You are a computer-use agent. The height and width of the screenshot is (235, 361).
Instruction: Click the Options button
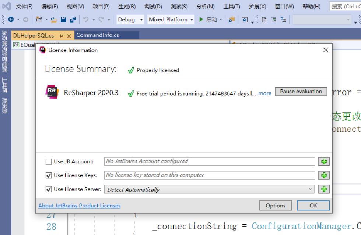pos(276,206)
